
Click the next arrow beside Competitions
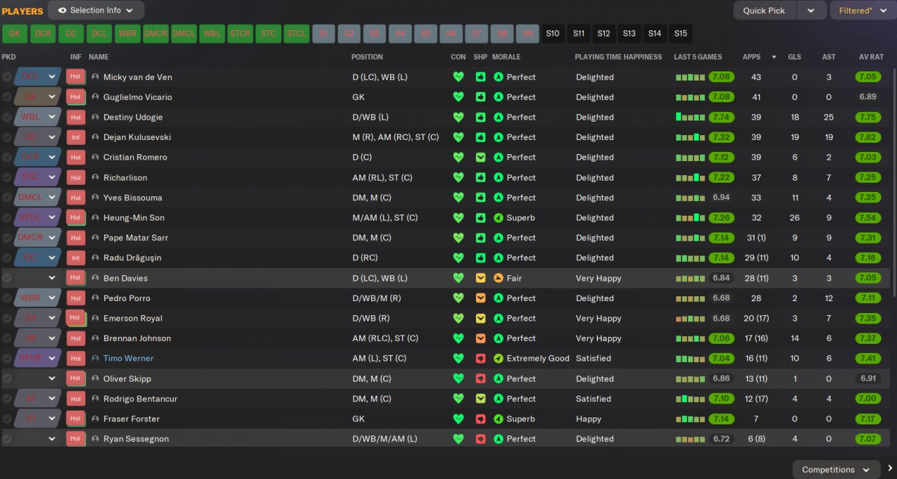(x=890, y=469)
